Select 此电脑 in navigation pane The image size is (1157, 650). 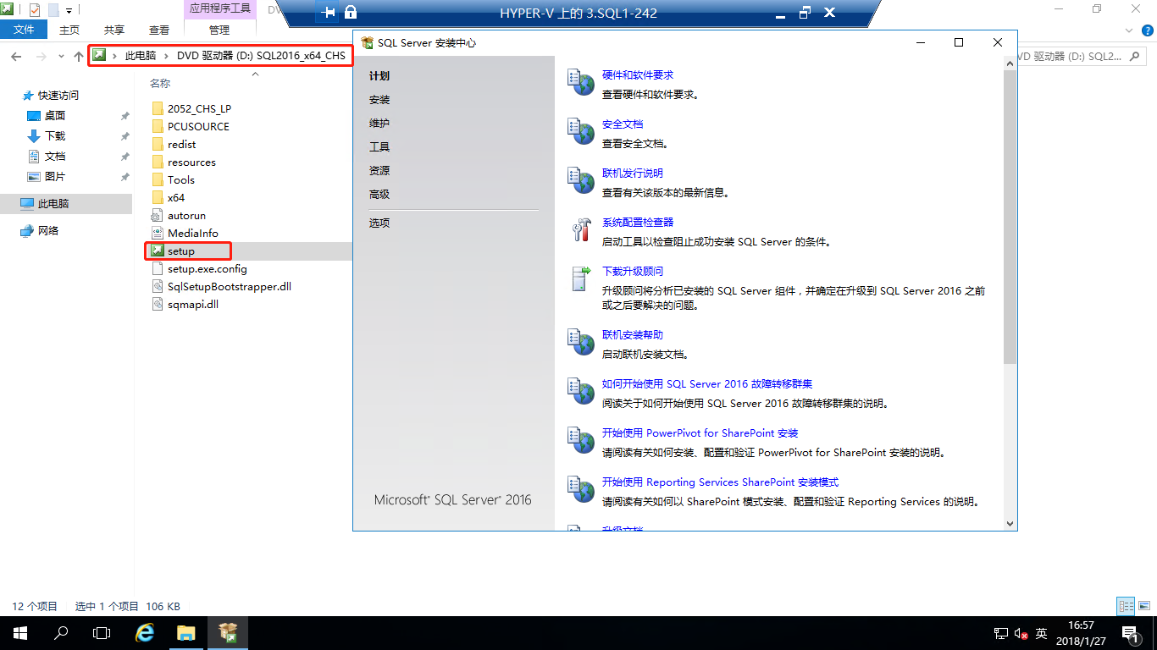click(66, 204)
